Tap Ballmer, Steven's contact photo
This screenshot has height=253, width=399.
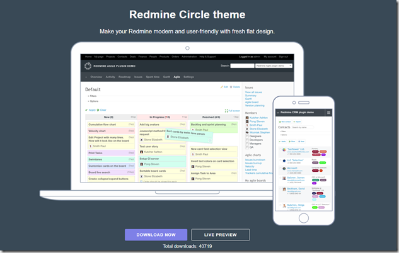pos(284,178)
